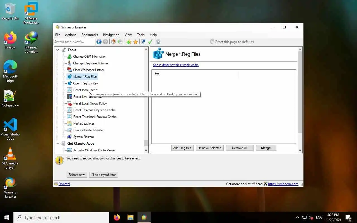Click the Restart Explorer icon
The image size is (357, 223).
pos(69,123)
